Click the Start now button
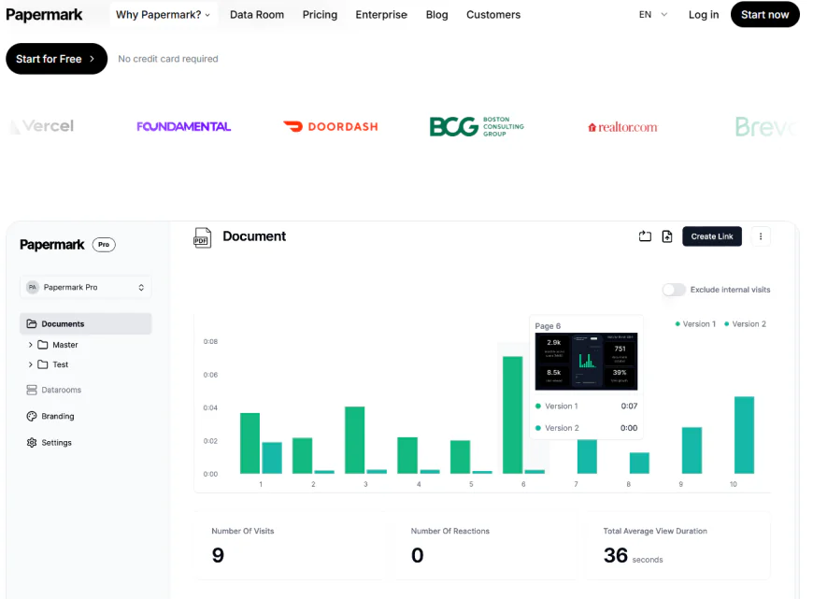Screen dimensions: 813x599 point(764,15)
